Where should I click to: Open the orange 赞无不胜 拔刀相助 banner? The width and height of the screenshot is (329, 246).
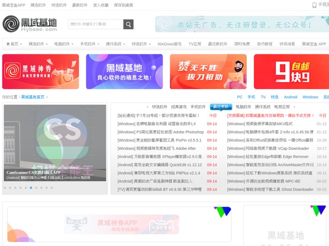pyautogui.click(x=208, y=72)
